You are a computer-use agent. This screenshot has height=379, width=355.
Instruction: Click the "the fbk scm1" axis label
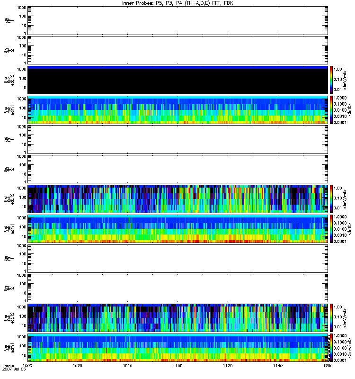coord(9,348)
